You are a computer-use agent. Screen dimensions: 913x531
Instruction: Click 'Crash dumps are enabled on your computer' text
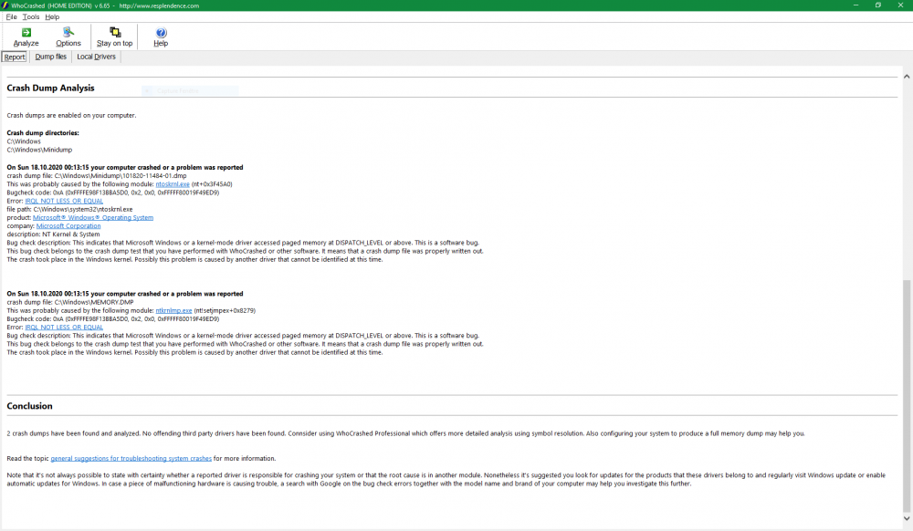pos(71,115)
